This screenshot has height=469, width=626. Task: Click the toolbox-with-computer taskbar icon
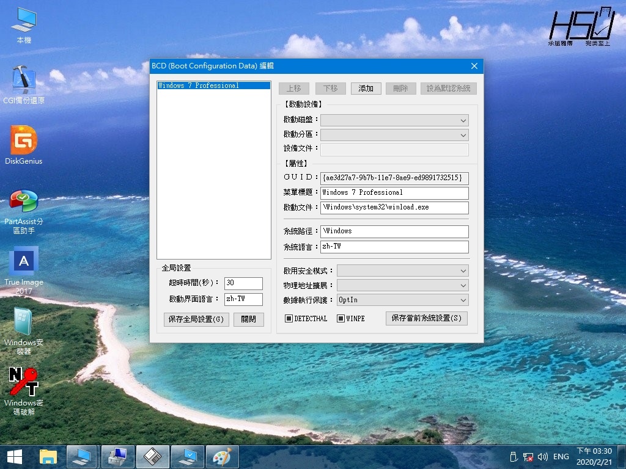118,457
